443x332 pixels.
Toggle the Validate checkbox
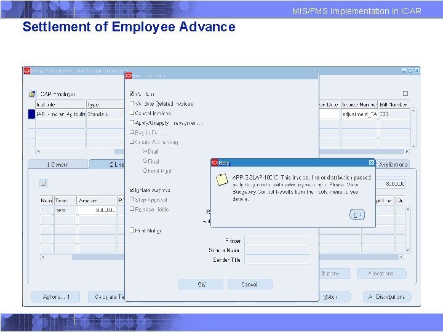pos(132,93)
